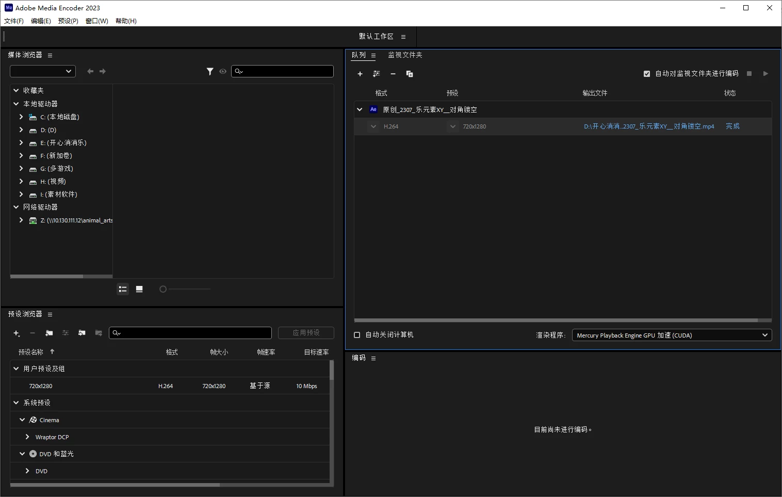Expand the DVD preset group
Screen dimensions: 782x497
click(x=27, y=471)
